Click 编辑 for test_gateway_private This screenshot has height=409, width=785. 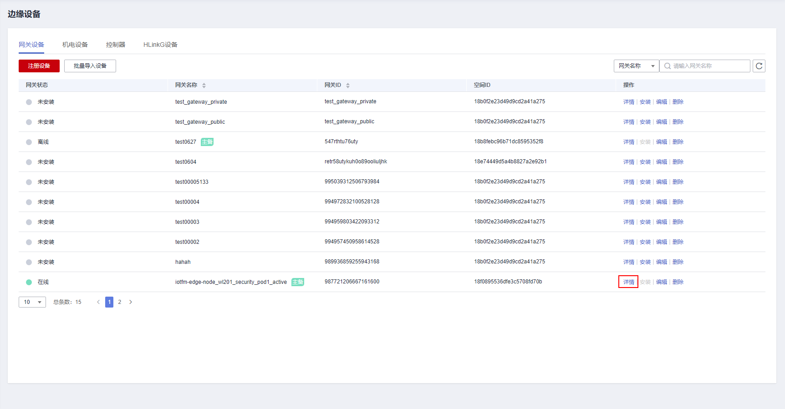click(662, 102)
